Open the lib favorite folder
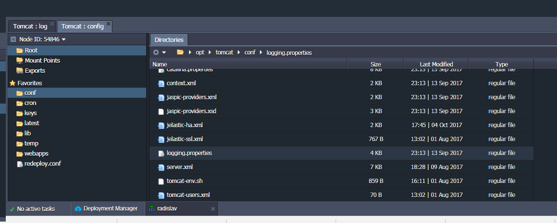Image resolution: width=557 pixels, height=223 pixels. [27, 133]
